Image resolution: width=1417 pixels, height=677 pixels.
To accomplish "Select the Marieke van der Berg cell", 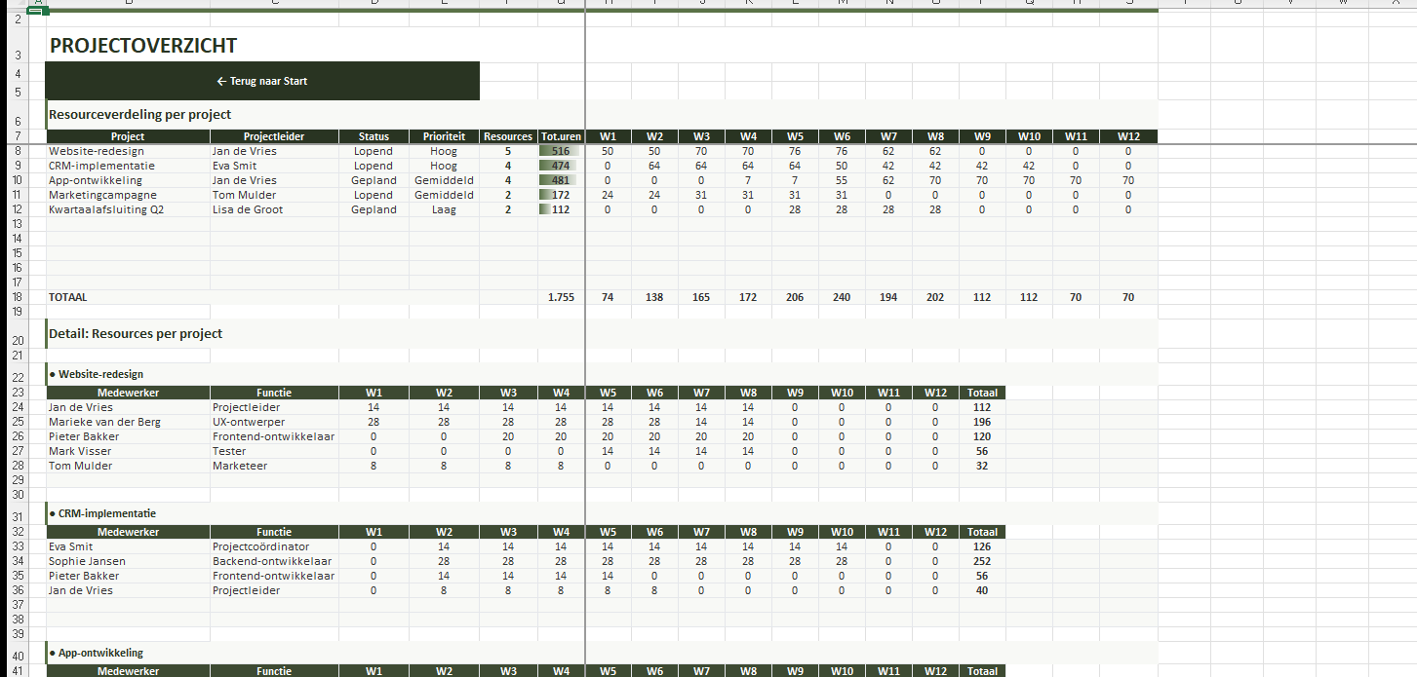I will (x=104, y=422).
